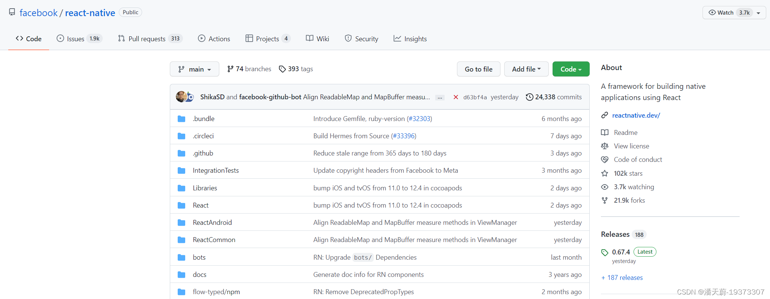Open release 0.67.4

click(x=621, y=252)
